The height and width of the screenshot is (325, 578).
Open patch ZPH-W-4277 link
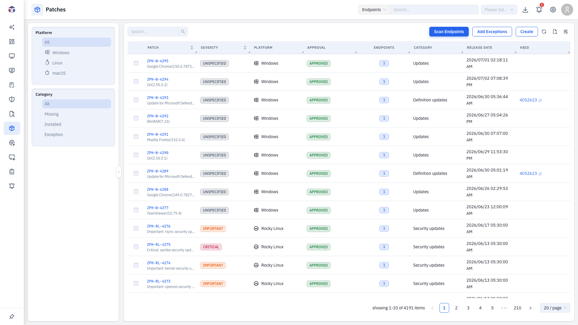click(x=158, y=208)
